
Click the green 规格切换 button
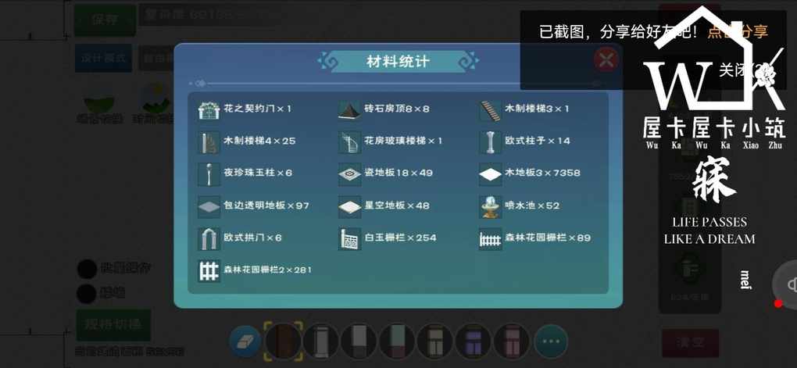tap(113, 324)
